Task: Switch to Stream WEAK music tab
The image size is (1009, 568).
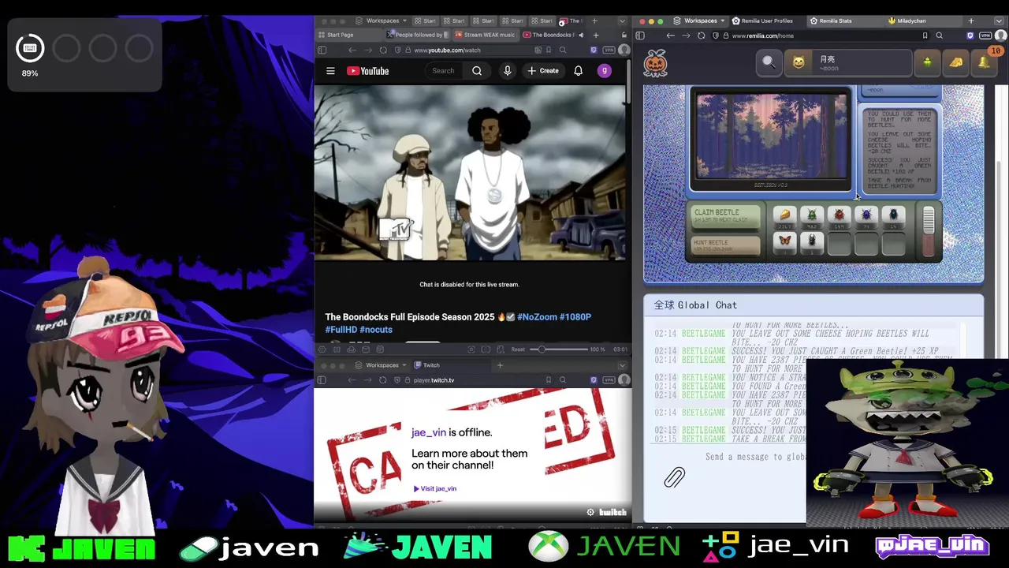Action: (485, 35)
